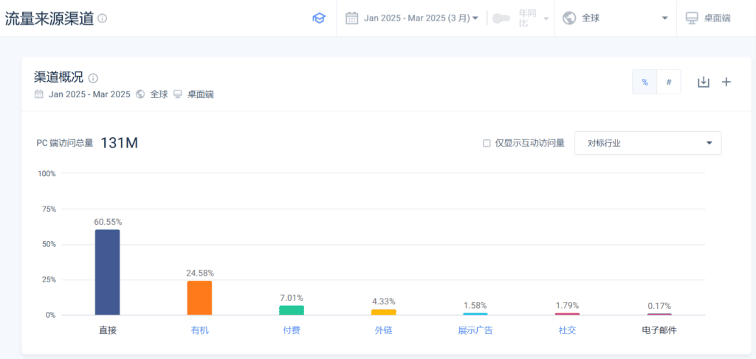Enable 仅显示互动访问量 checkbox
The width and height of the screenshot is (756, 359).
(487, 143)
